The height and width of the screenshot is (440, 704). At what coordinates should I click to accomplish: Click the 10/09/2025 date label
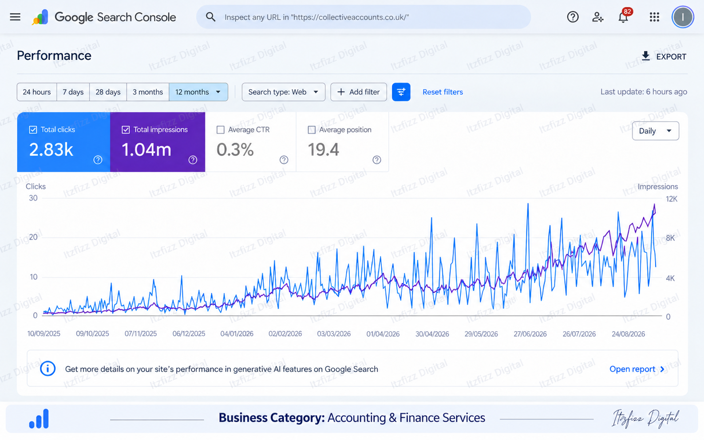tap(44, 334)
